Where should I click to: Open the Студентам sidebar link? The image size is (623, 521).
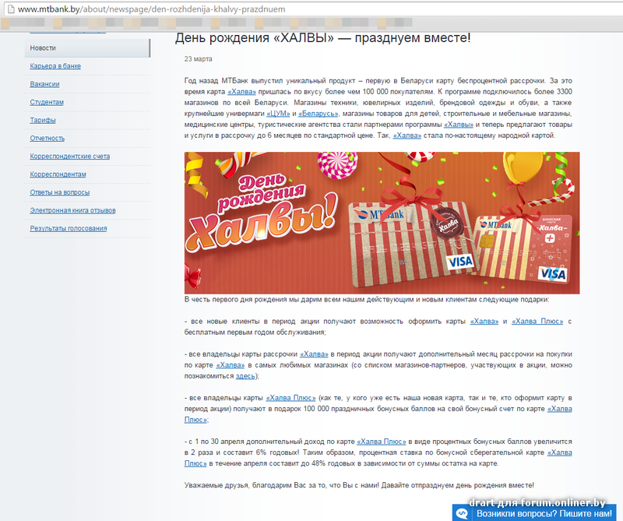[x=47, y=102]
